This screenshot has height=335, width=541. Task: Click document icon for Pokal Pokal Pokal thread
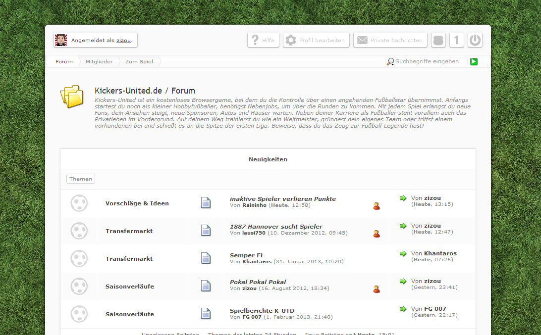(206, 286)
